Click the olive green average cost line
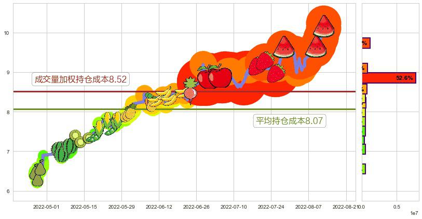422x219 pixels. pos(156,109)
